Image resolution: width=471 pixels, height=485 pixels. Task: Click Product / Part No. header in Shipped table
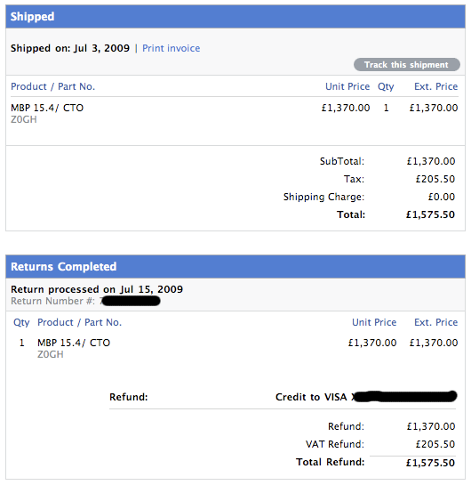[x=52, y=86]
